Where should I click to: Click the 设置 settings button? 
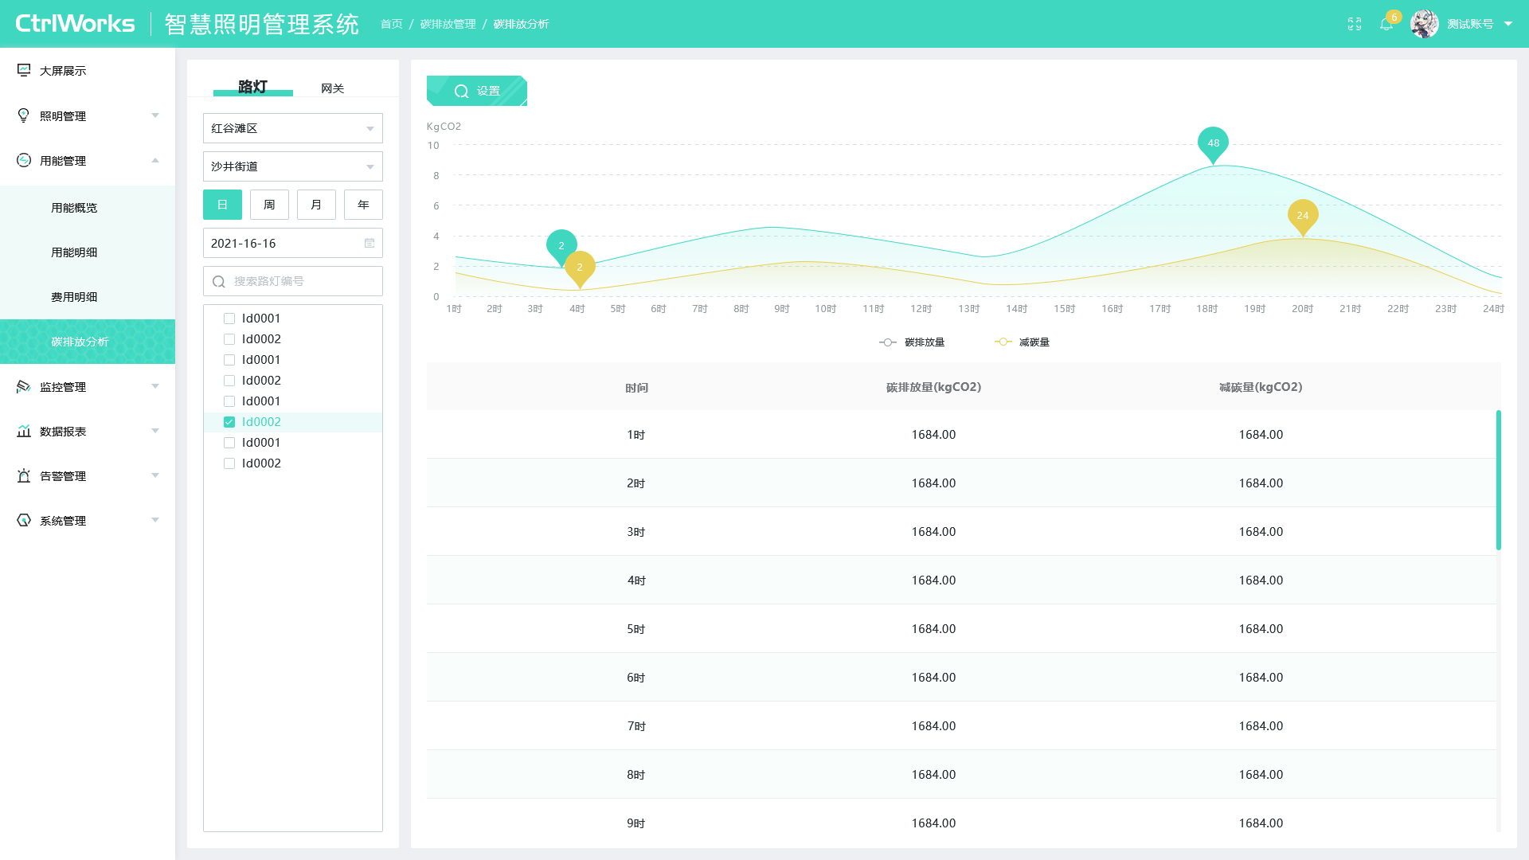pyautogui.click(x=477, y=91)
